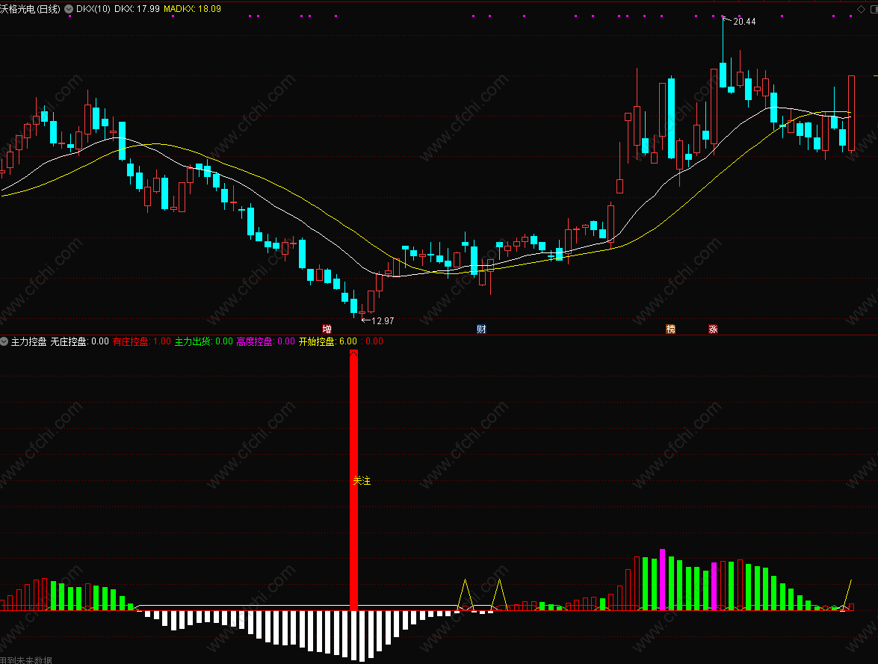Open the 主力控盘 indicator dropdown arrow

(x=4, y=341)
